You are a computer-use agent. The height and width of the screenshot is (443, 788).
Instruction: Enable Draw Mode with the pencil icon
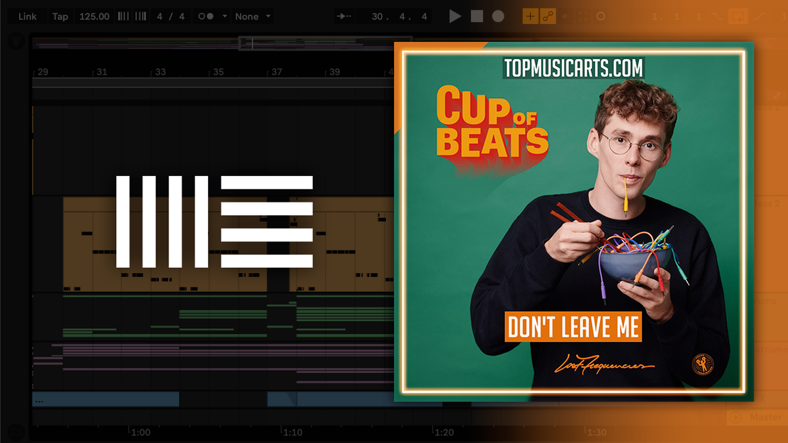[530, 16]
